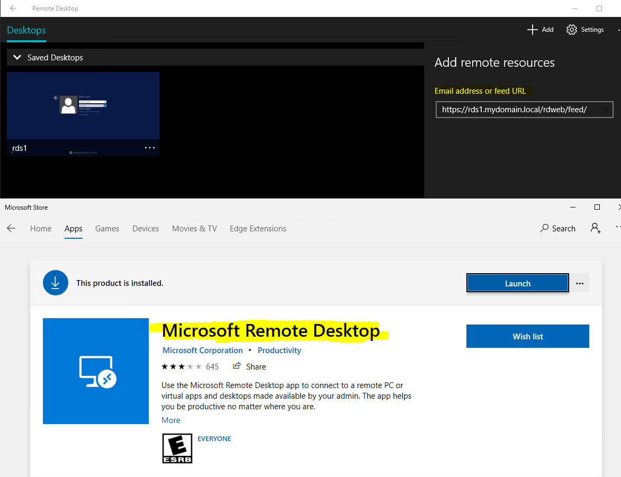
Task: Open the Games tab in Microsoft Store
Action: [x=107, y=229]
